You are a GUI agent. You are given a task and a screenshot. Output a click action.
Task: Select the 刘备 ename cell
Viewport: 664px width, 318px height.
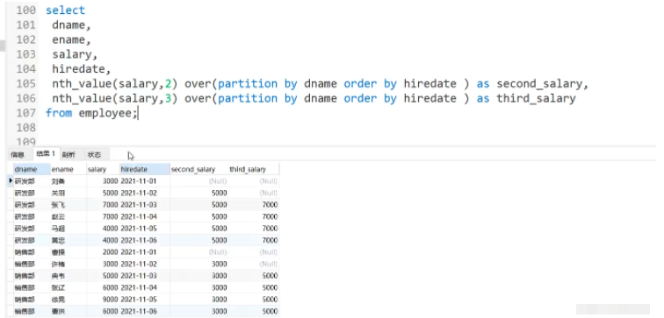[x=69, y=181]
